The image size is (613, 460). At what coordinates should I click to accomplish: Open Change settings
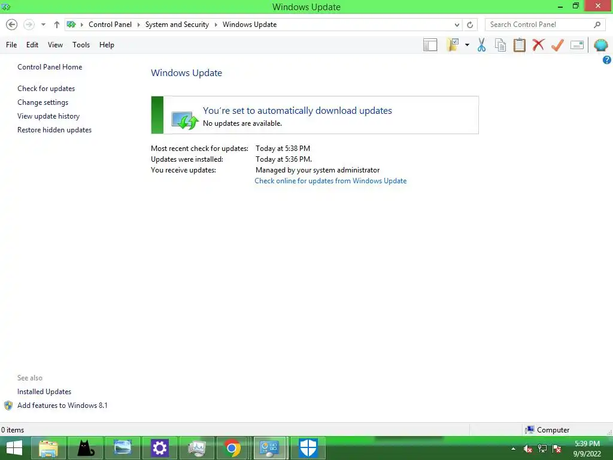tap(43, 102)
